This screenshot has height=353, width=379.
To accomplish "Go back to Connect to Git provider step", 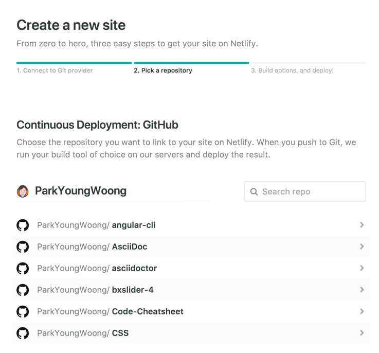I will pyautogui.click(x=55, y=70).
